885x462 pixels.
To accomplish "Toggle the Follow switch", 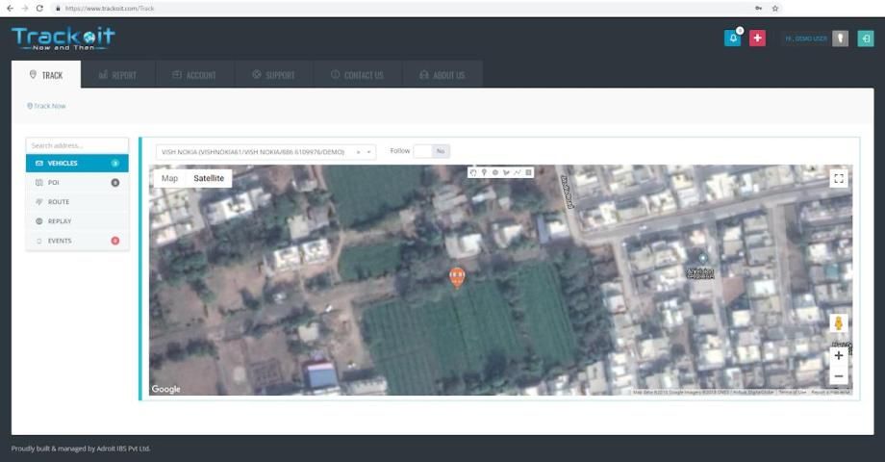I will coord(431,151).
